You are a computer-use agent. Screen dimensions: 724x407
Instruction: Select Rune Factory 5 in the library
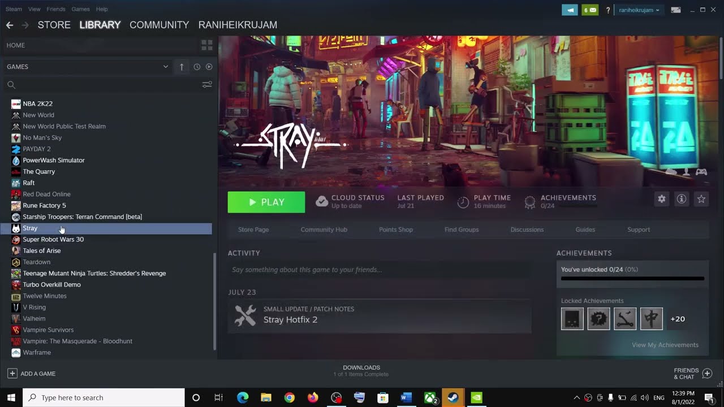tap(44, 205)
